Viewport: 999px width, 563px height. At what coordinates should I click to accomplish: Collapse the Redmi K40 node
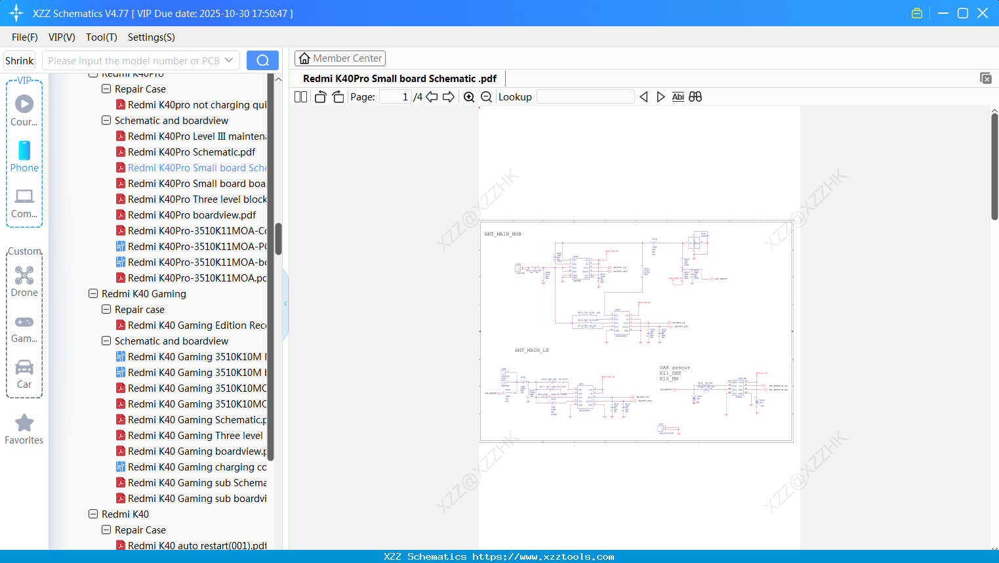(93, 514)
